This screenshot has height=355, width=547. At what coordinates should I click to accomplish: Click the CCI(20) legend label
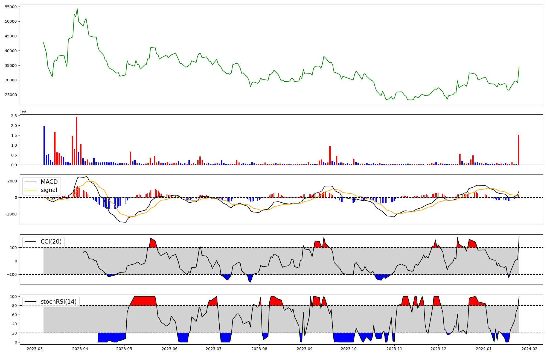point(51,242)
